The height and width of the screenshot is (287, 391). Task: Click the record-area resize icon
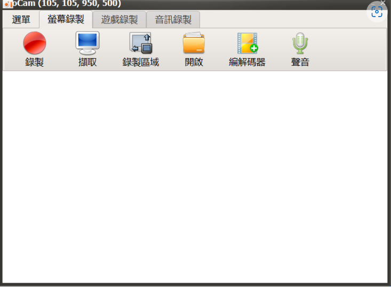tap(141, 43)
